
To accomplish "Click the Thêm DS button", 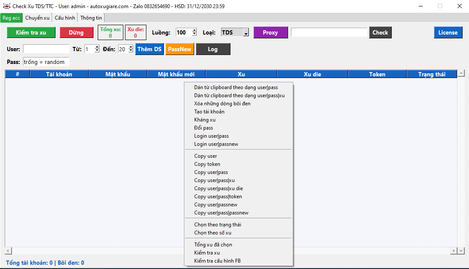I will click(149, 49).
